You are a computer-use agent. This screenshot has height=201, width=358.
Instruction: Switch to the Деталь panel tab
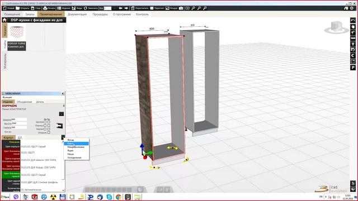click(x=40, y=102)
